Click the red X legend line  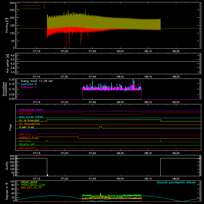click(30, 5)
